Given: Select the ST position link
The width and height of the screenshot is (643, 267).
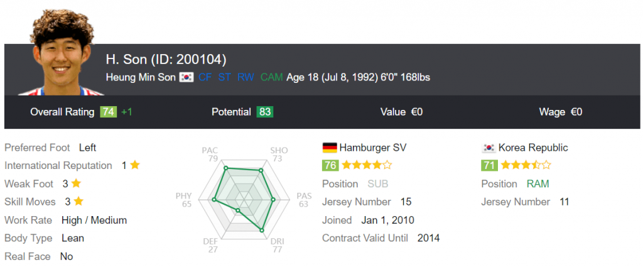Looking at the screenshot, I should pos(225,77).
